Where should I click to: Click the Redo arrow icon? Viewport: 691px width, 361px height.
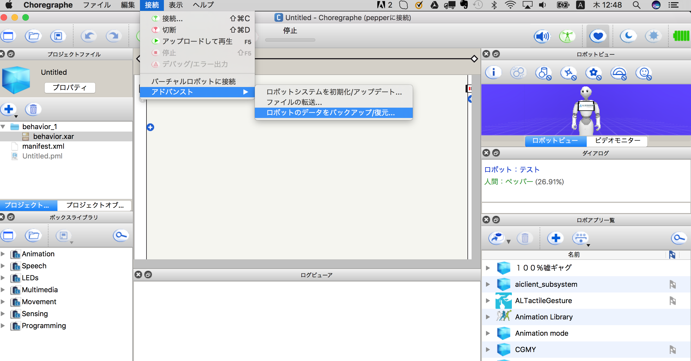coord(114,36)
